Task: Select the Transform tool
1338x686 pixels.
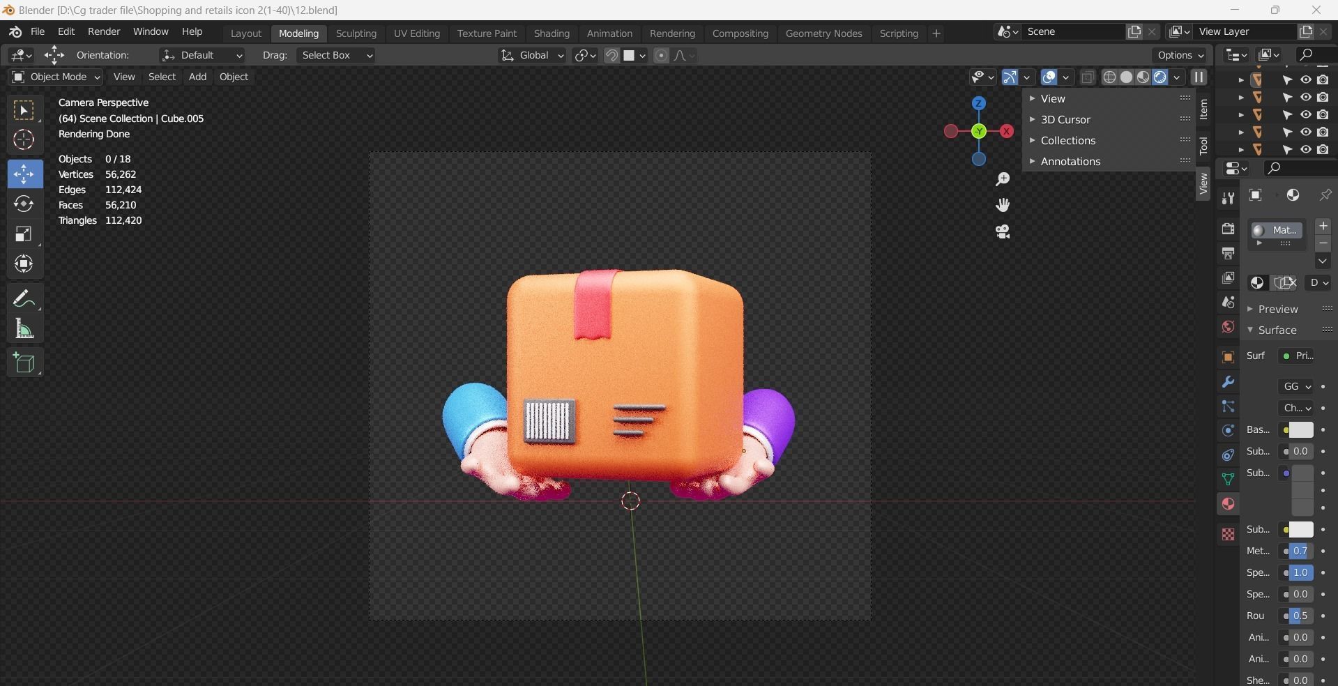Action: 24,264
